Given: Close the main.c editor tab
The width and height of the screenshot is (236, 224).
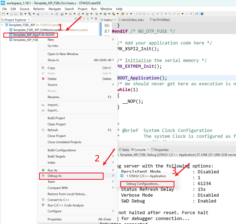Looking at the screenshot, I should pos(115,20).
